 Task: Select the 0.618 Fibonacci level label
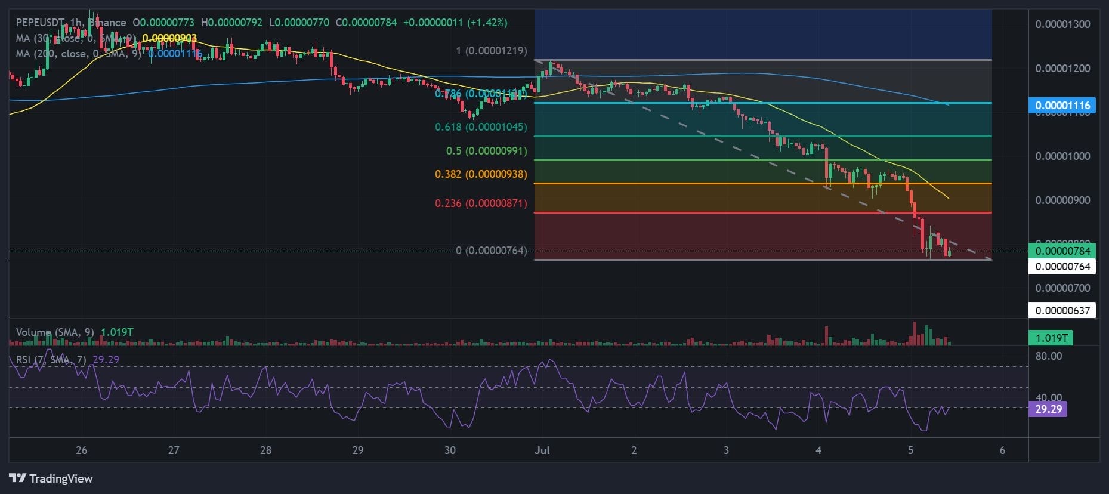coord(481,127)
